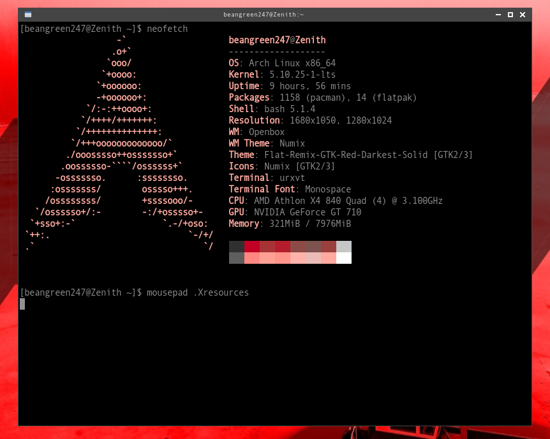This screenshot has height=439, width=550.
Task: Click the bright red swatch in the palette
Action: point(252,247)
